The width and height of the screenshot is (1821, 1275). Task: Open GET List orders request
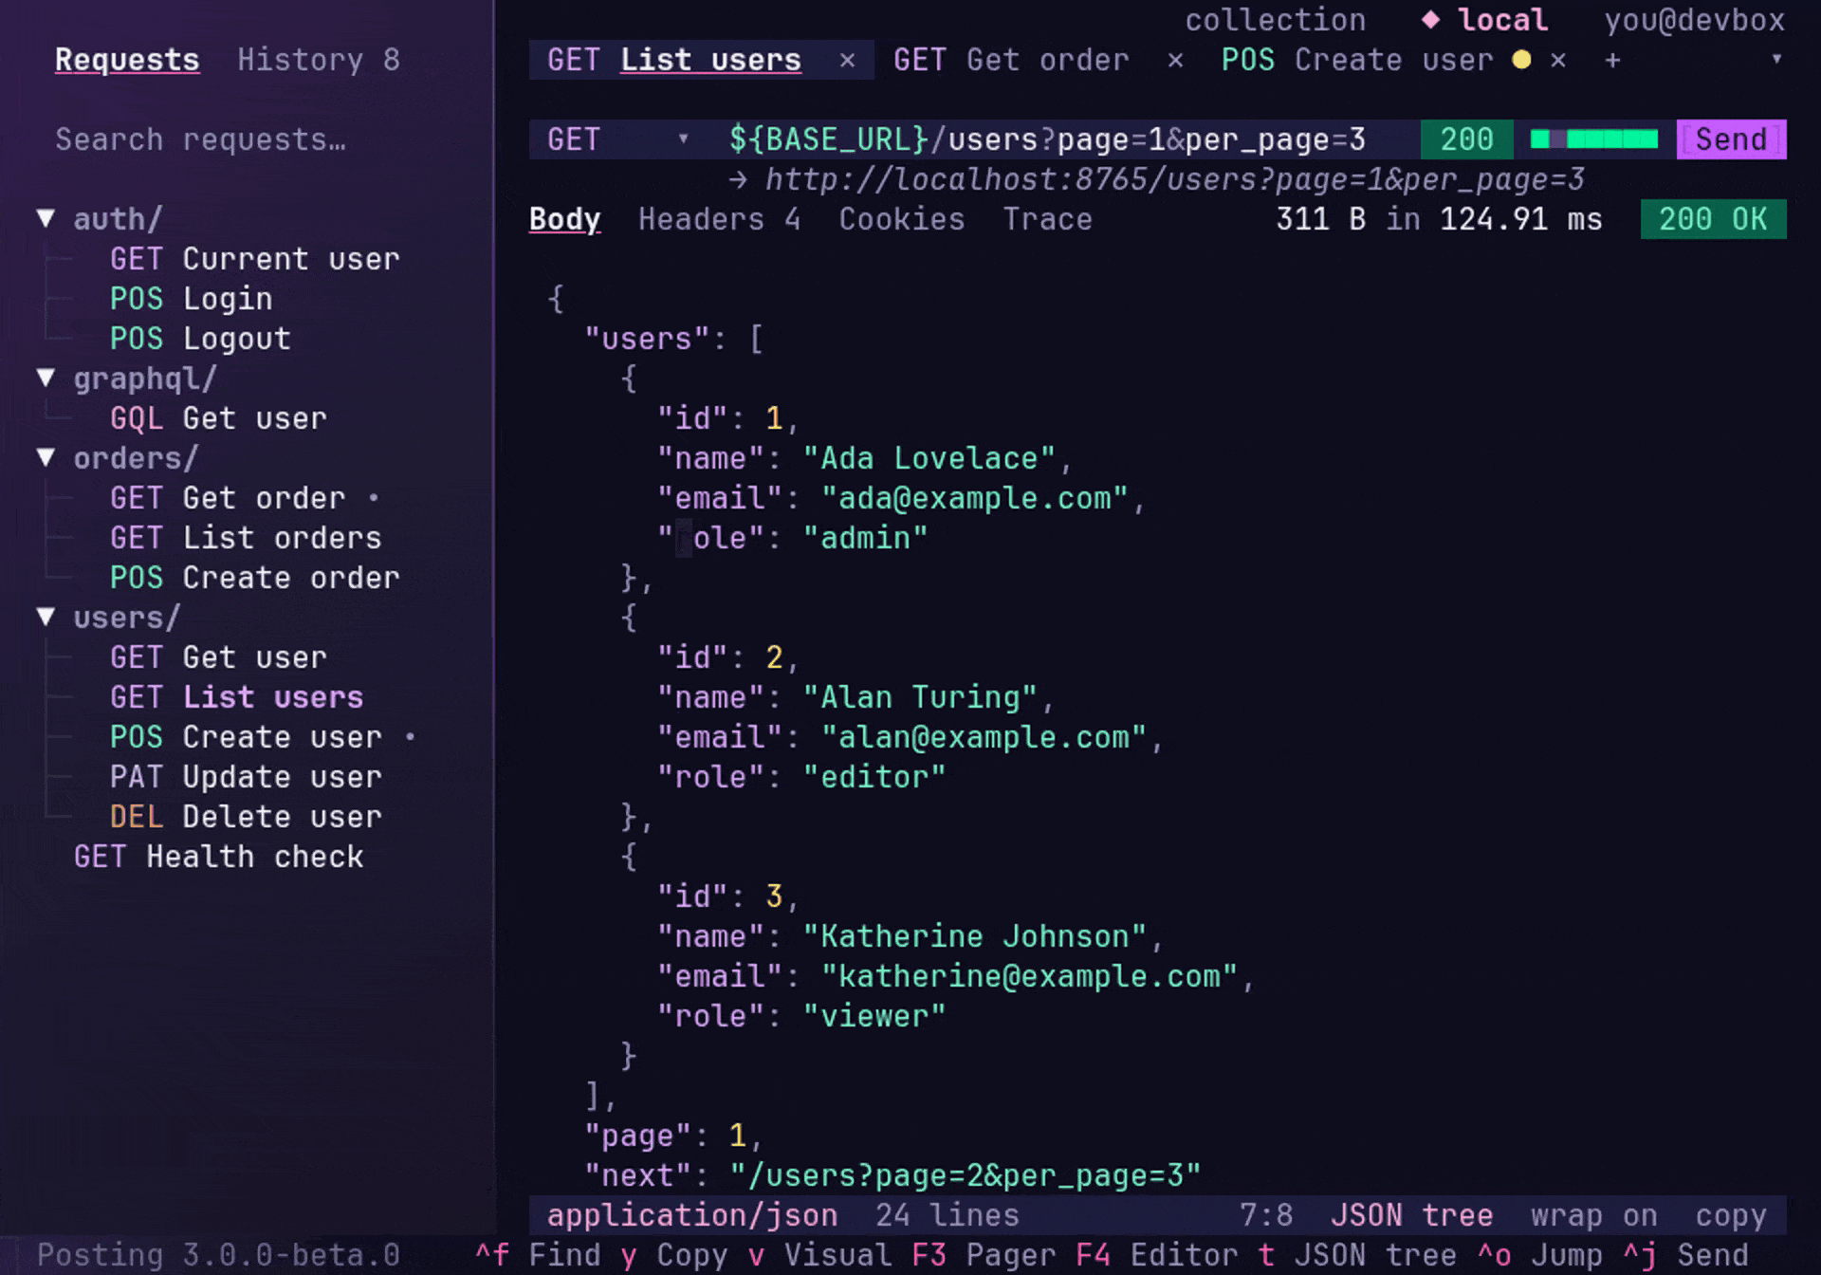(x=245, y=538)
